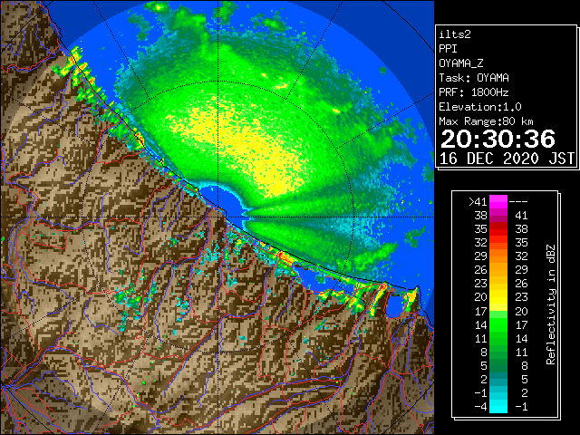Select the "PPI" scan type text
Viewport: 580px width, 435px height.
[448, 49]
